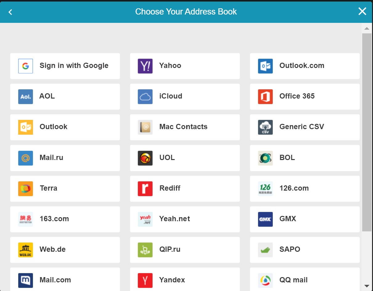This screenshot has width=373, height=291.
Task: Click the 'iCloud' label text
Action: [x=171, y=96]
